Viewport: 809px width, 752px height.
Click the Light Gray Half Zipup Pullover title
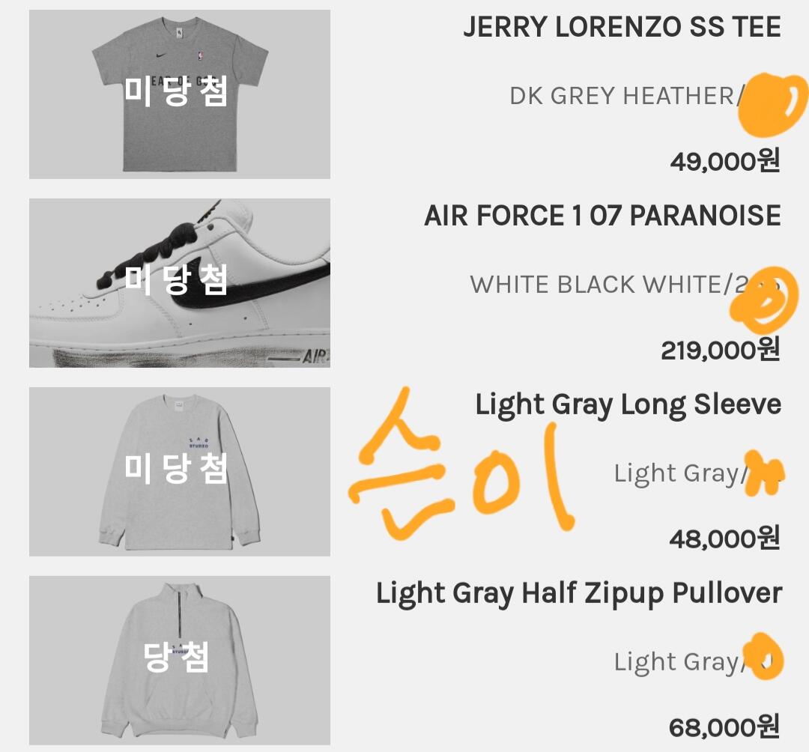click(x=579, y=594)
